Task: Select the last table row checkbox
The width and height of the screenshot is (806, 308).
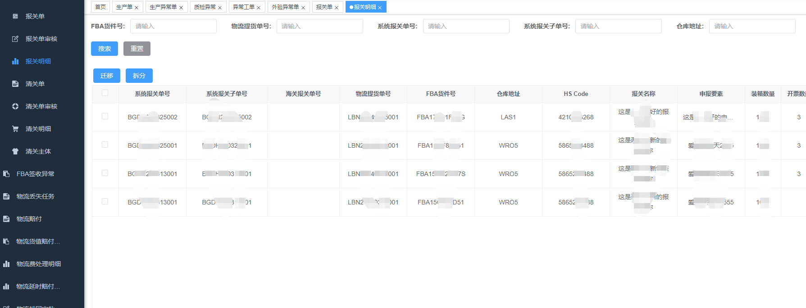Action: [105, 201]
